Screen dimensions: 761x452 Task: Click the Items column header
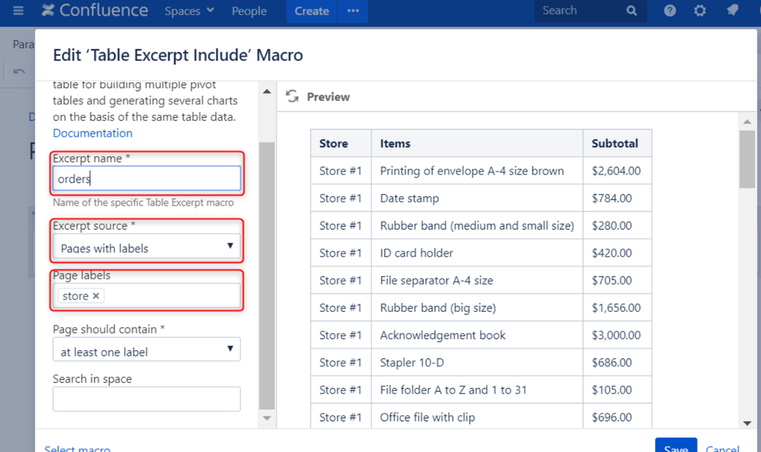[x=477, y=144]
